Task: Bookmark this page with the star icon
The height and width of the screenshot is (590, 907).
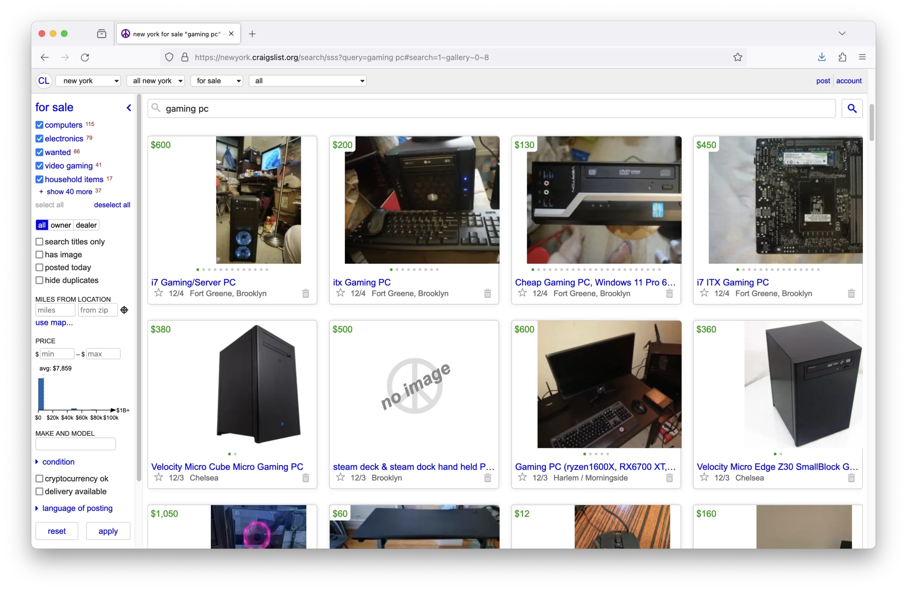Action: (x=737, y=57)
